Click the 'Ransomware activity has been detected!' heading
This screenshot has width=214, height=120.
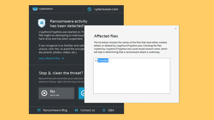coord(69,24)
